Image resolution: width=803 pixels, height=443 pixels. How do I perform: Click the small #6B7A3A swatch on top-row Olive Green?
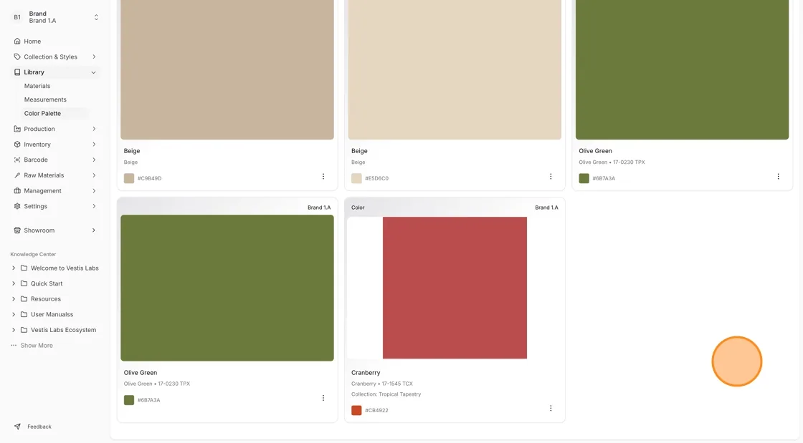[x=584, y=178]
